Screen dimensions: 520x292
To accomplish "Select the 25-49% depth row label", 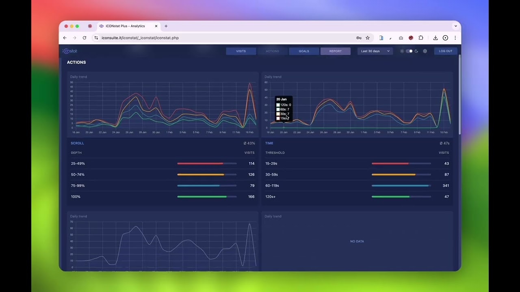I will coord(78,163).
